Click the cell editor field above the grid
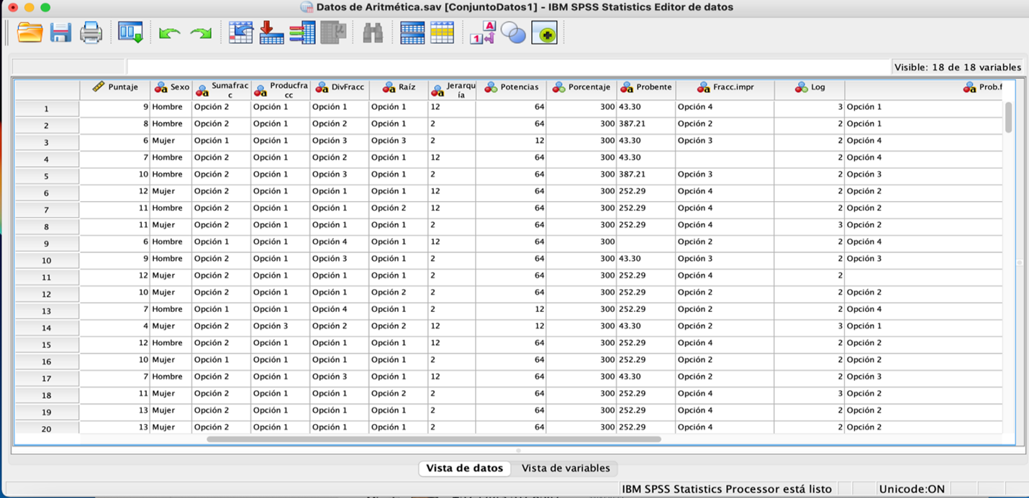 pyautogui.click(x=504, y=67)
